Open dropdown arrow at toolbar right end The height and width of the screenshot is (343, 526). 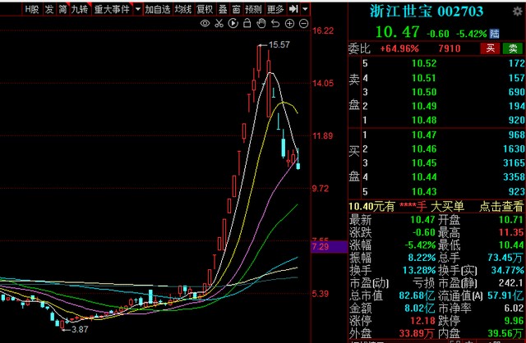(x=307, y=10)
